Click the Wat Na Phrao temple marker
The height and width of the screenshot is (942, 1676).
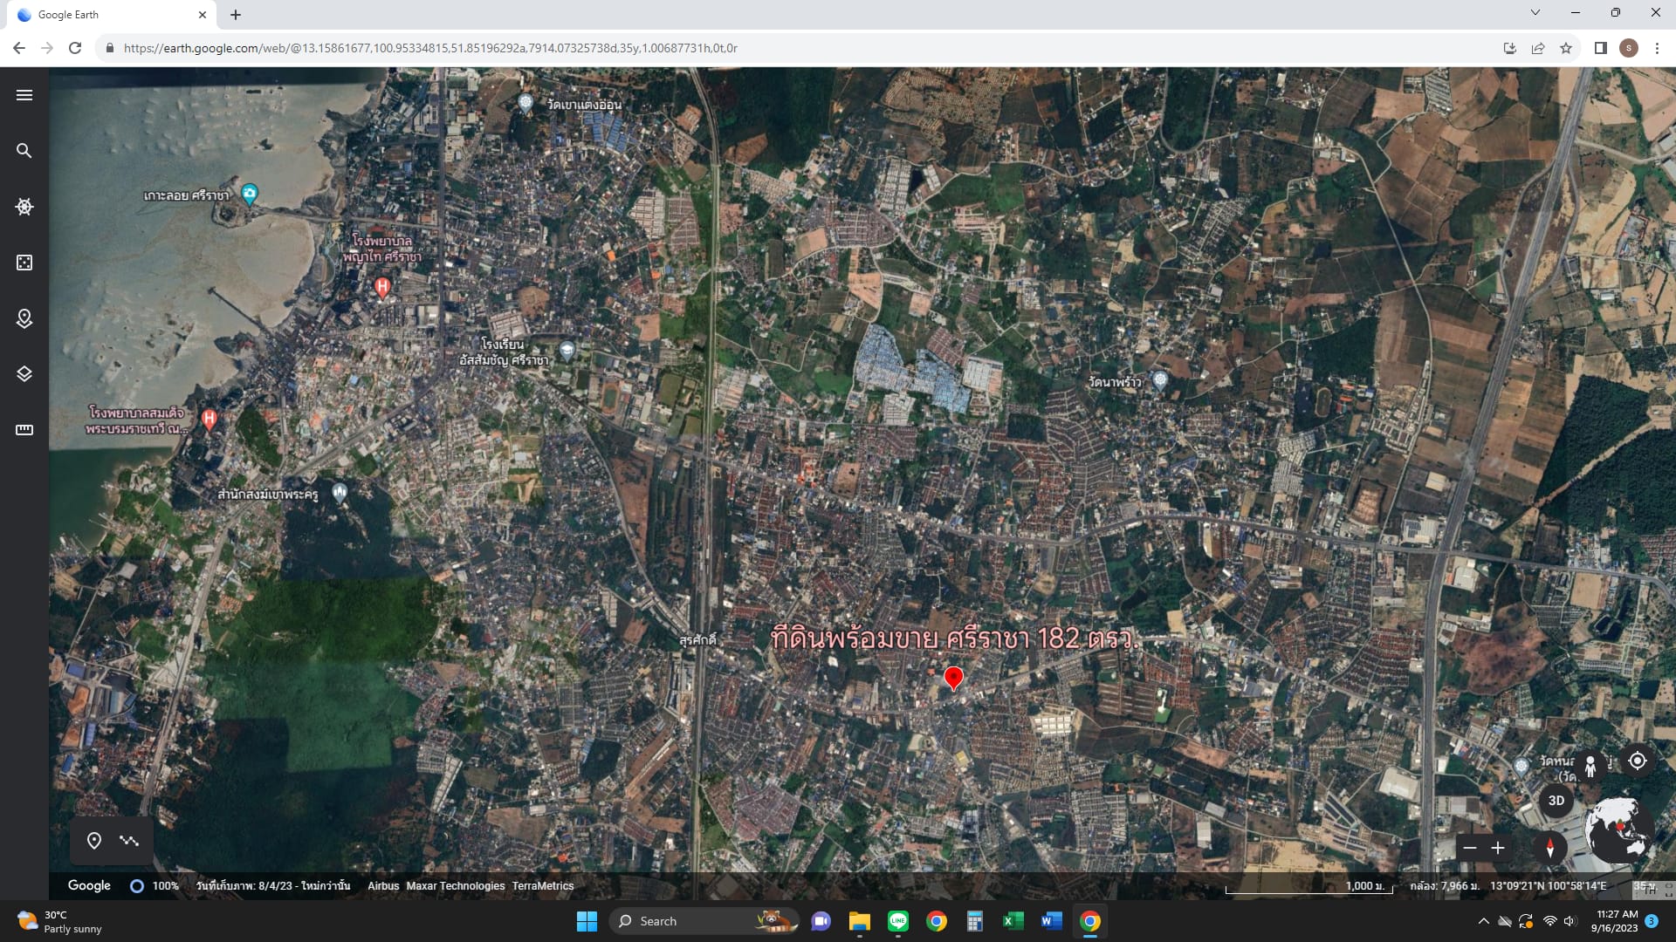coord(1160,379)
